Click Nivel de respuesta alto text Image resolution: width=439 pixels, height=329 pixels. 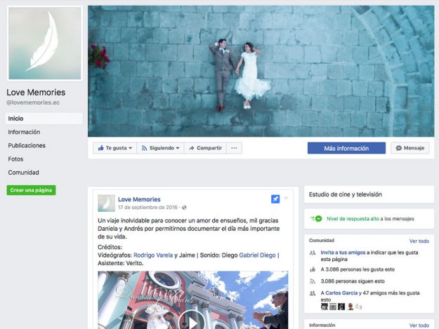(x=353, y=219)
